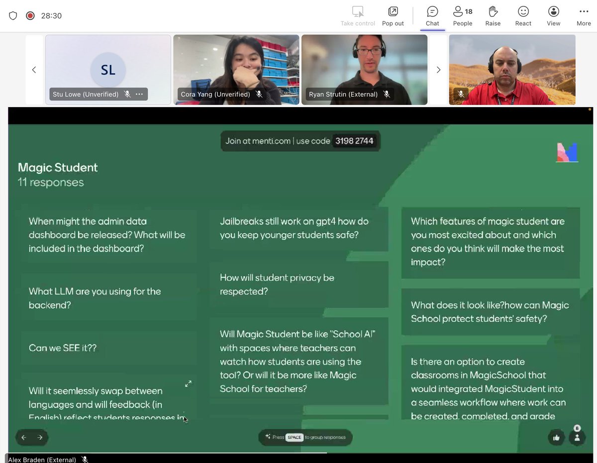
Task: Click Alex Braden's muted microphone icon
Action: pyautogui.click(x=85, y=460)
